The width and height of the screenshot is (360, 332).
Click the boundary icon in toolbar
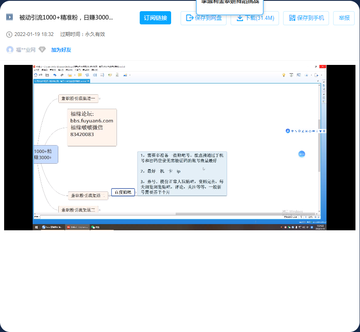[x=95, y=75]
